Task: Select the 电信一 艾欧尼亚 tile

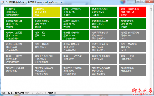Action: (x=18, y=35)
